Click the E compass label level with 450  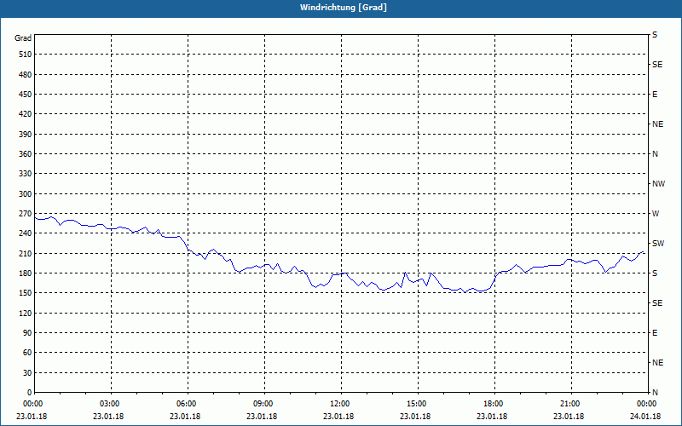point(655,95)
